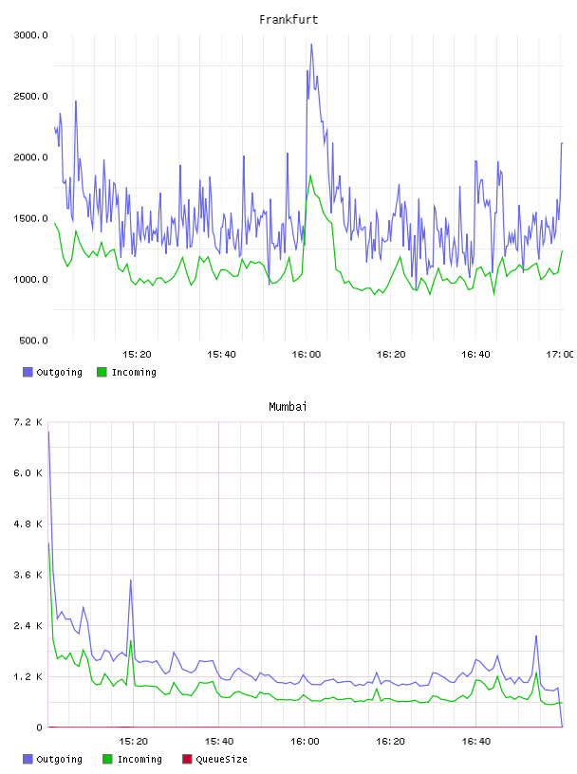Click the 500.0 y-axis label in Frankfurt
The image size is (577, 774).
click(33, 341)
